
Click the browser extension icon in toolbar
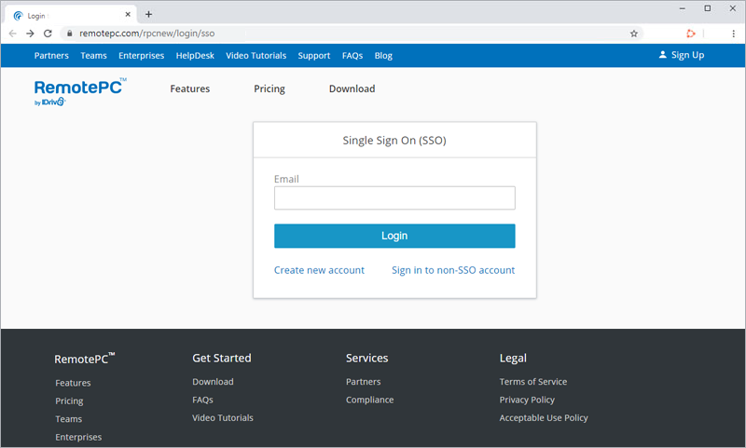pyautogui.click(x=691, y=33)
